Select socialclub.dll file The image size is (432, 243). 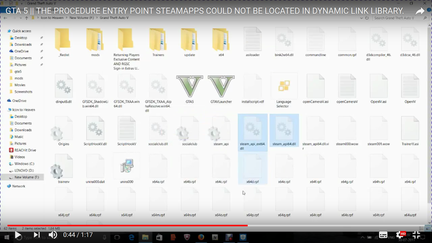point(158,131)
